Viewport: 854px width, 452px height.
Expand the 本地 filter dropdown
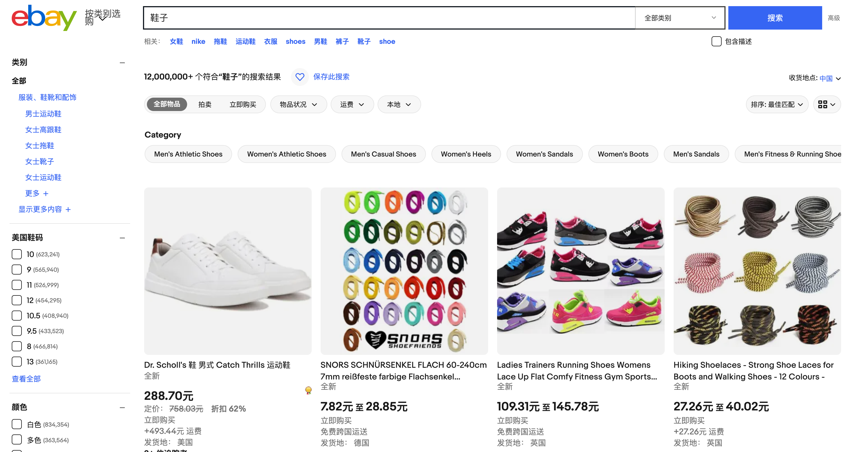pyautogui.click(x=399, y=105)
